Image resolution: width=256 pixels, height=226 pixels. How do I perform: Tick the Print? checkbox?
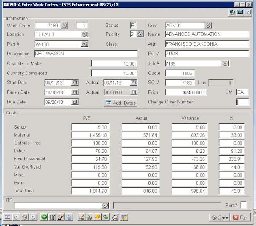(243, 205)
